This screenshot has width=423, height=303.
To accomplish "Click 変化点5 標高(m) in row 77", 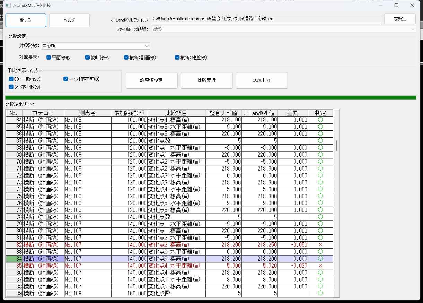I will pos(176,210).
